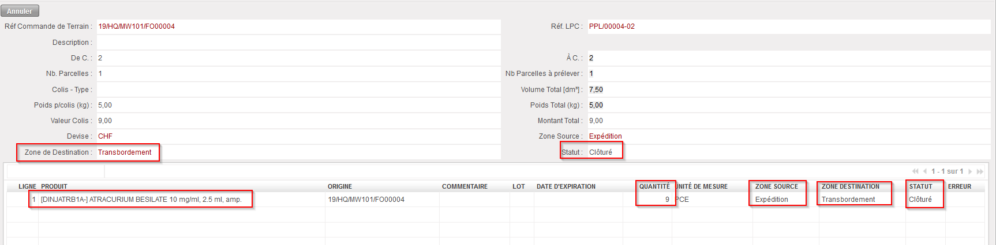Open the CHF currency link
Screen dimensions: 996x245
(105, 136)
